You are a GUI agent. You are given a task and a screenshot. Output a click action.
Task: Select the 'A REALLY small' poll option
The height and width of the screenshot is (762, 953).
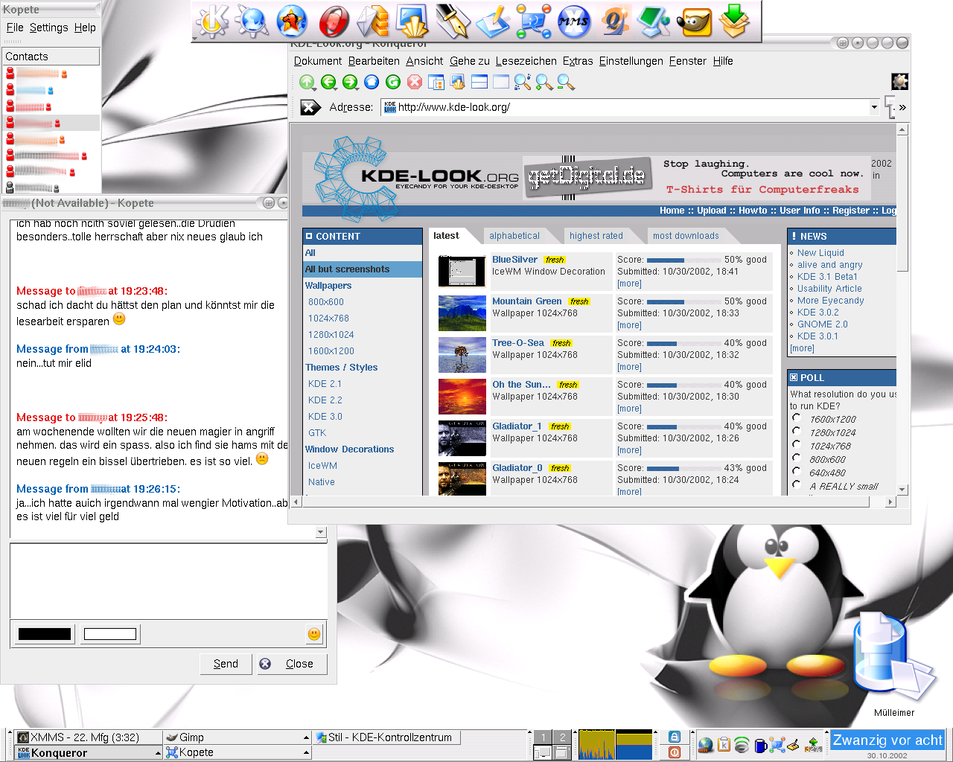pyautogui.click(x=796, y=485)
